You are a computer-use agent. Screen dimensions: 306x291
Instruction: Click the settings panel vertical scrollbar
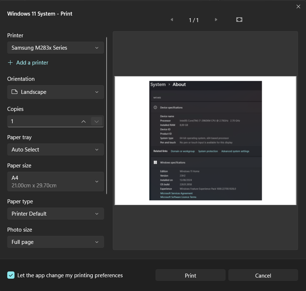point(107,116)
